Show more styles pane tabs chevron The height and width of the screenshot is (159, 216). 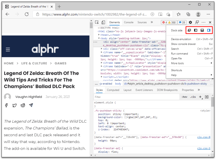[199, 90]
